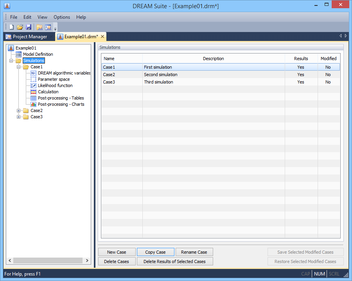Sort table by the Results column header

(x=301, y=59)
